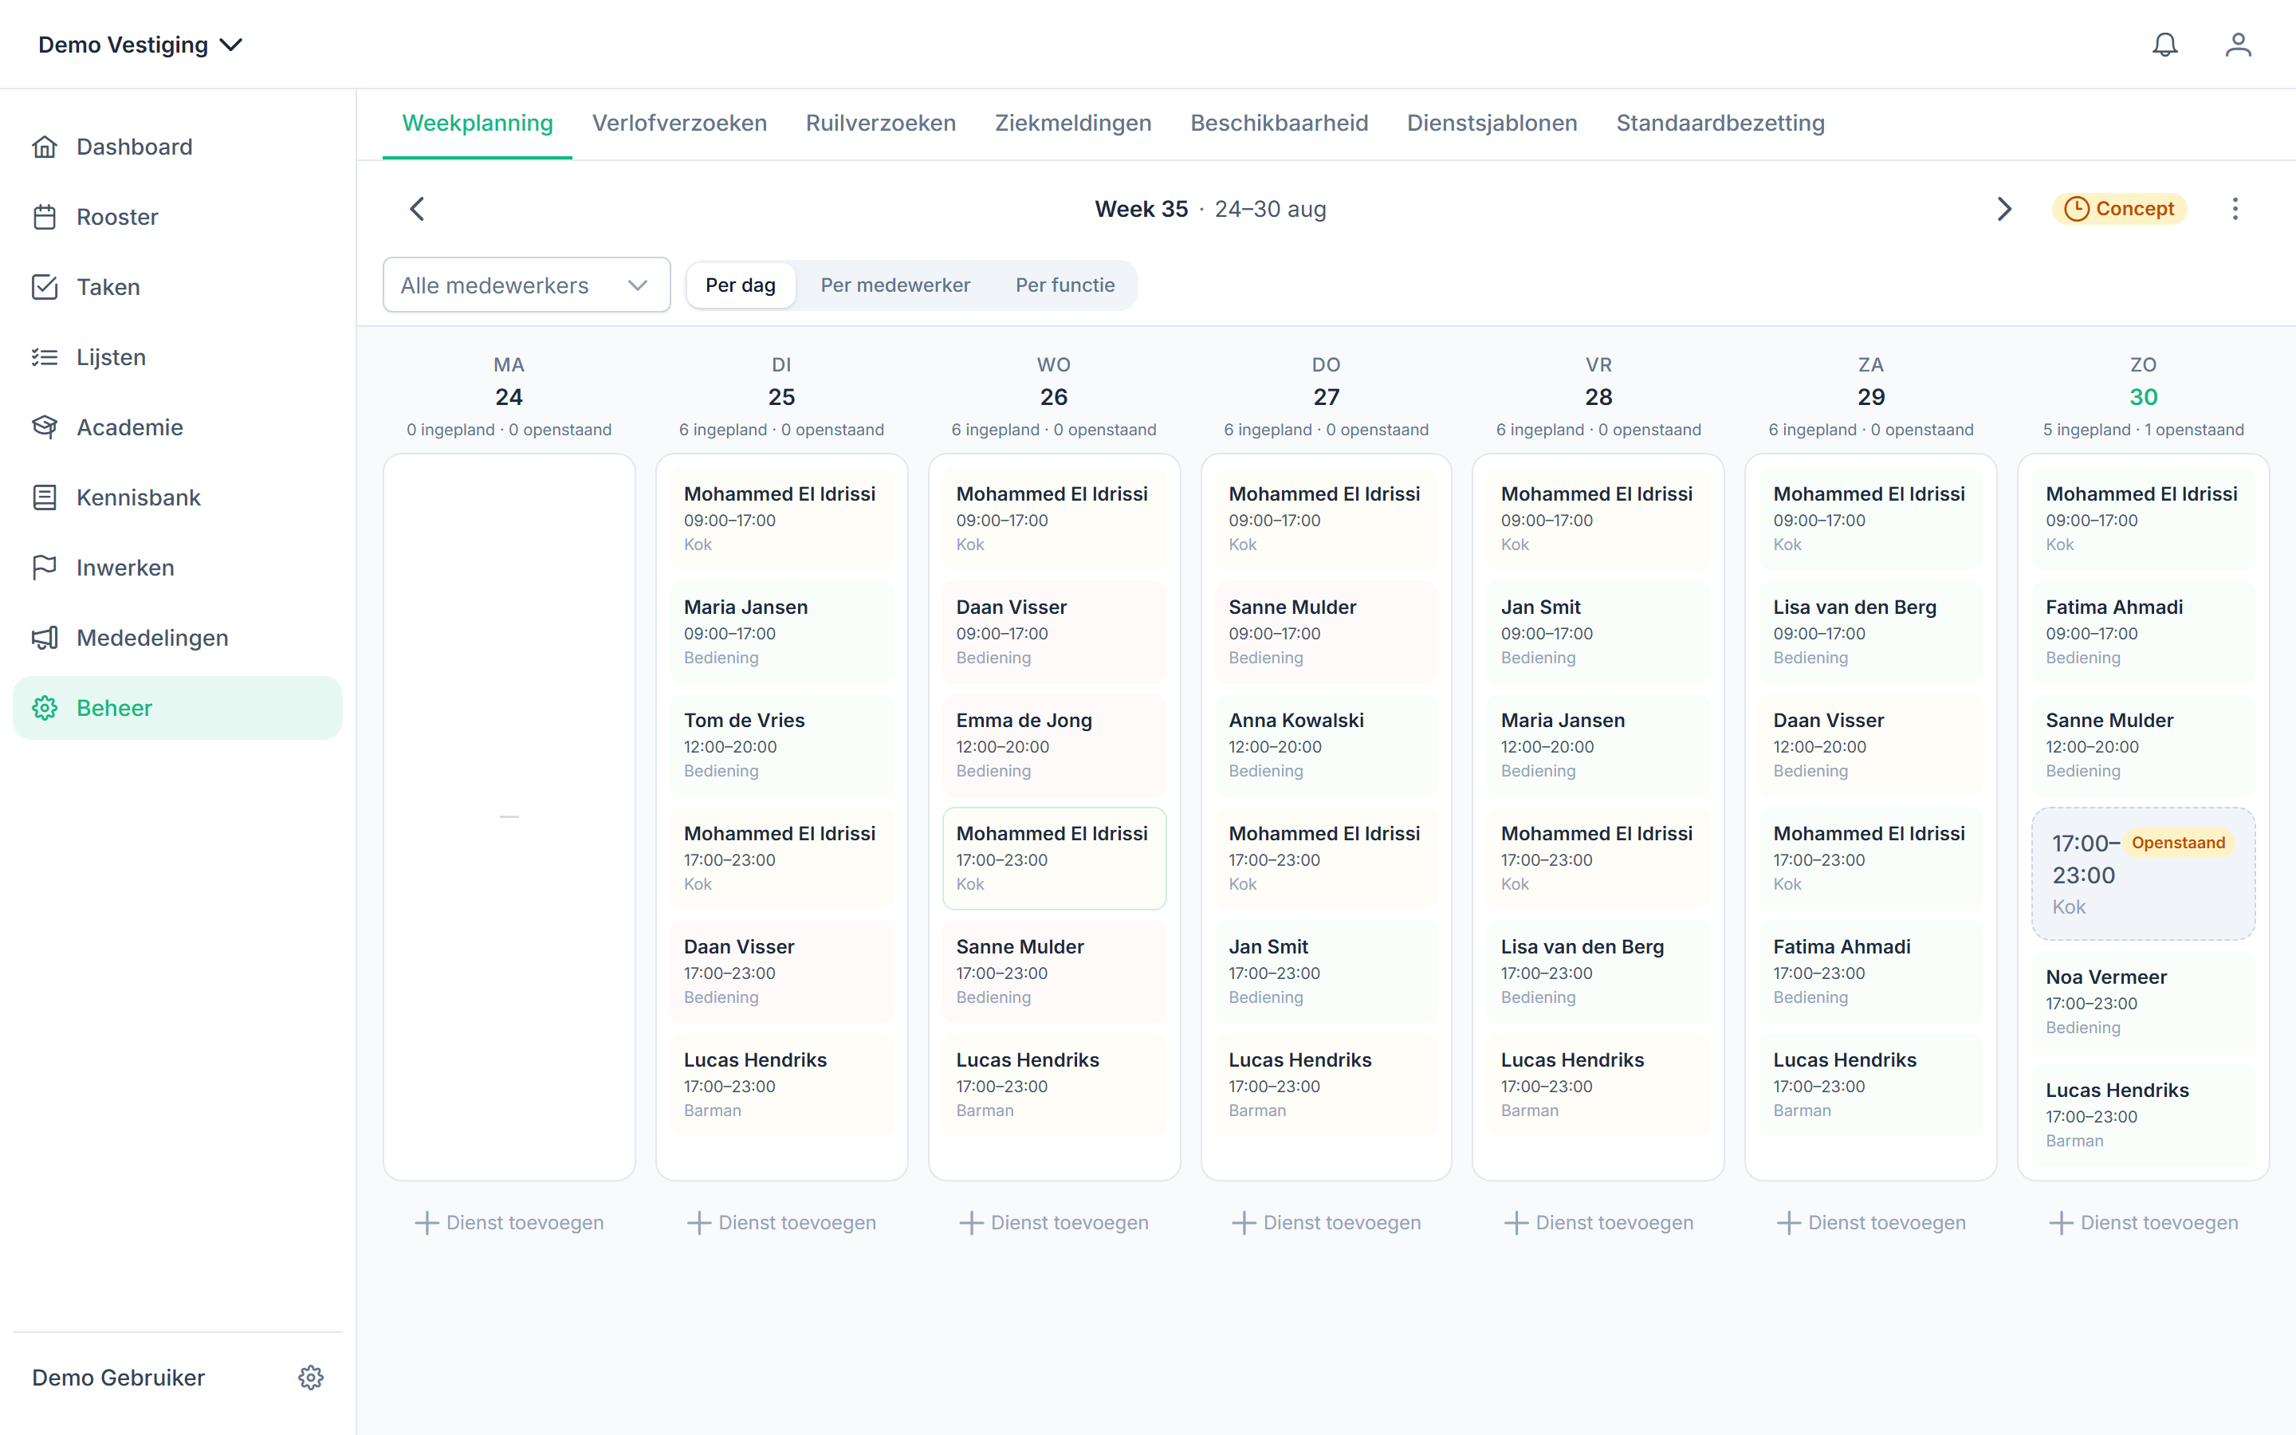Click the Inwerken flag icon
The width and height of the screenshot is (2296, 1435).
tap(45, 568)
